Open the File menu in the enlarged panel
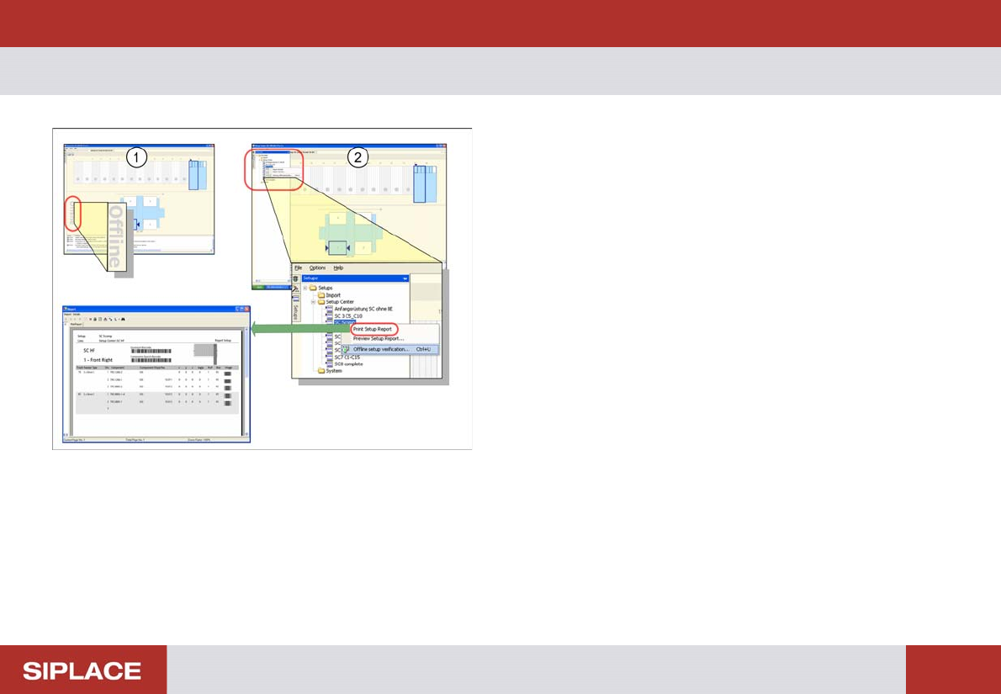The height and width of the screenshot is (694, 1001). click(298, 268)
